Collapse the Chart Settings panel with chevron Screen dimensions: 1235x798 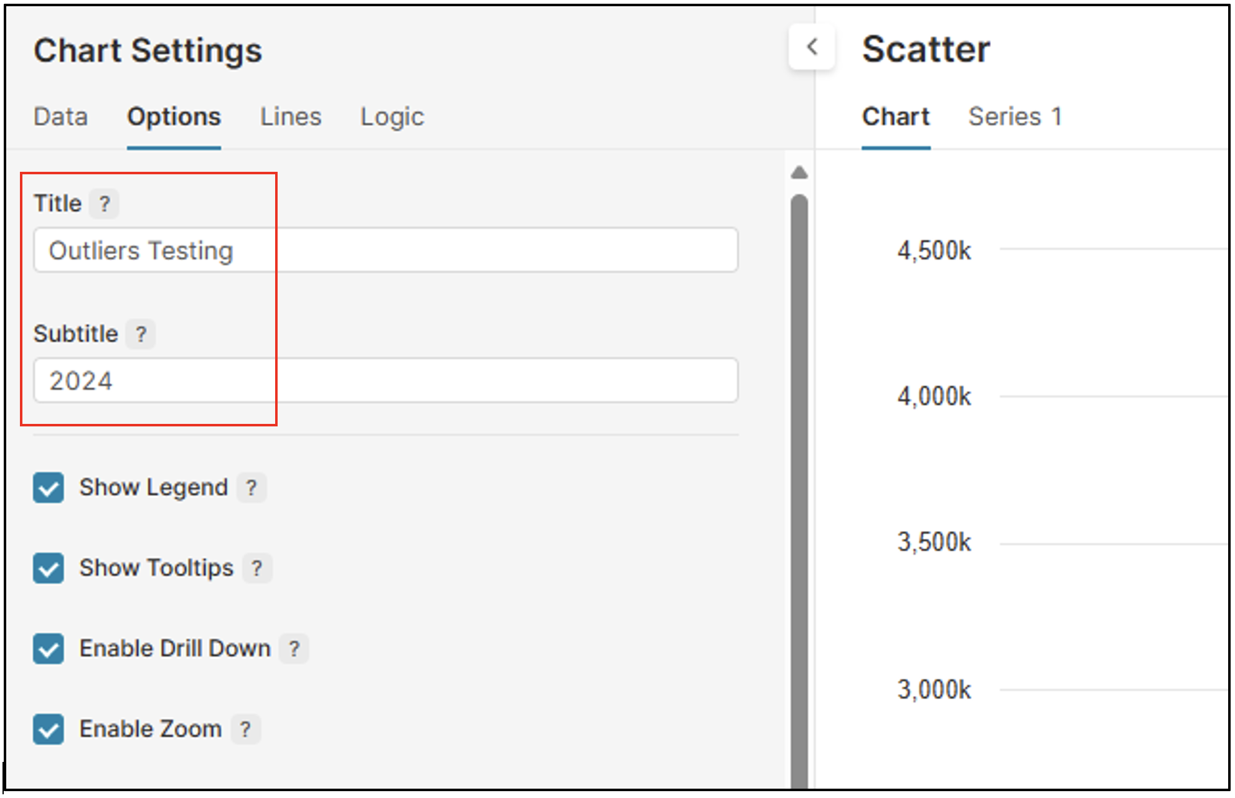(812, 47)
